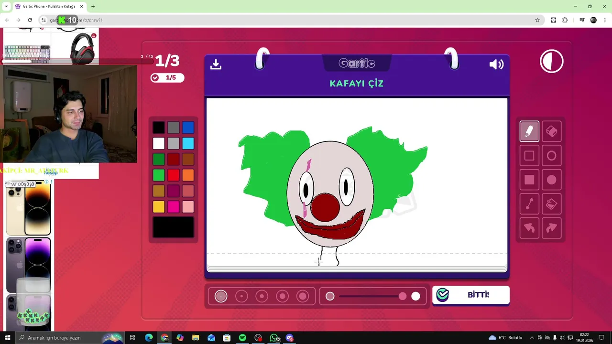The width and height of the screenshot is (612, 344).
Task: Pick the filled rectangle tool
Action: coord(529,180)
